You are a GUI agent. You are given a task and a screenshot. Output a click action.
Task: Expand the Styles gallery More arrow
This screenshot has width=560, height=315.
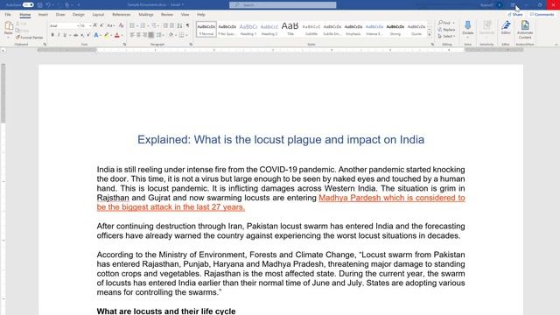click(430, 35)
